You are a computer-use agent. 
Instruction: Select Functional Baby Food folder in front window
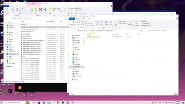(x=95, y=37)
